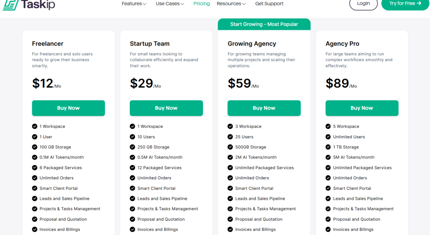Screen dimensions: 430x235
Task: Expand the Features dropdown menu
Action: [x=134, y=4]
